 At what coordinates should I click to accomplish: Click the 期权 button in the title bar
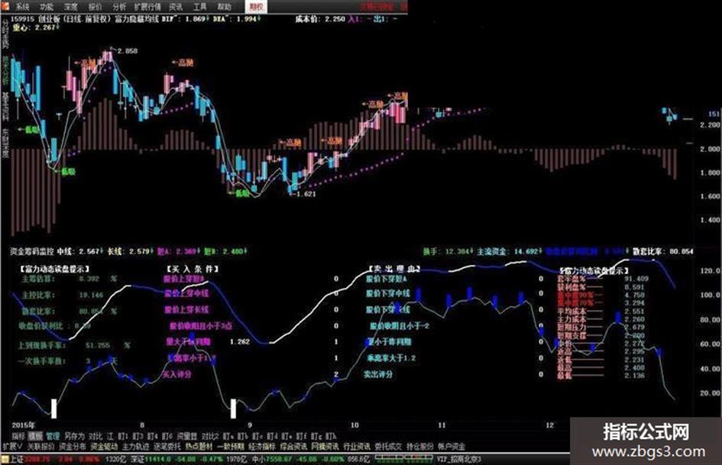(x=256, y=6)
